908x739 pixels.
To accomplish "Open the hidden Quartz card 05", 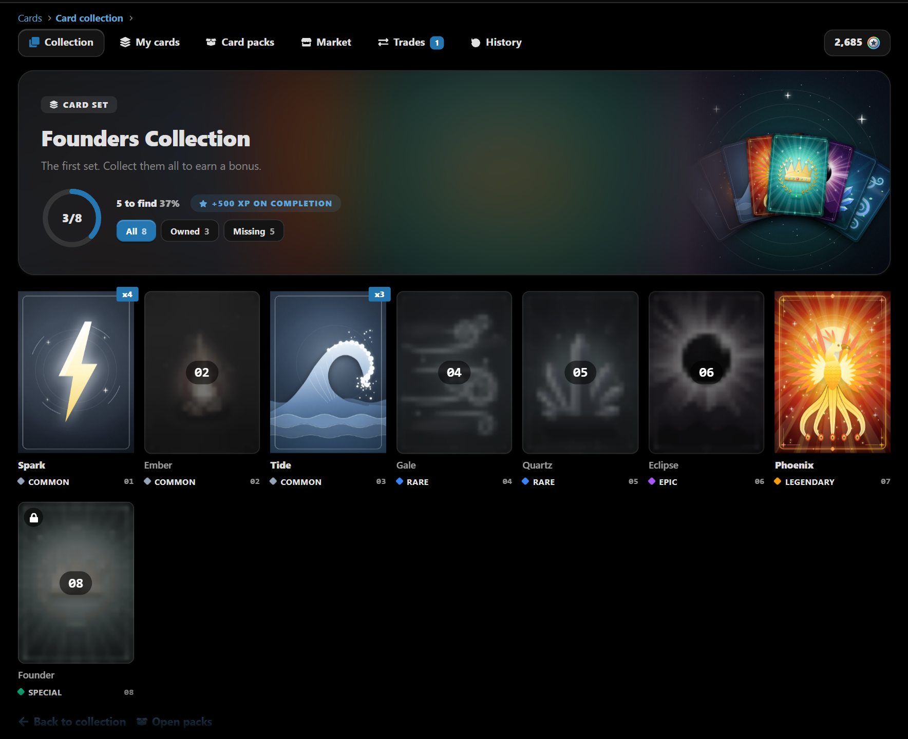I will (580, 372).
